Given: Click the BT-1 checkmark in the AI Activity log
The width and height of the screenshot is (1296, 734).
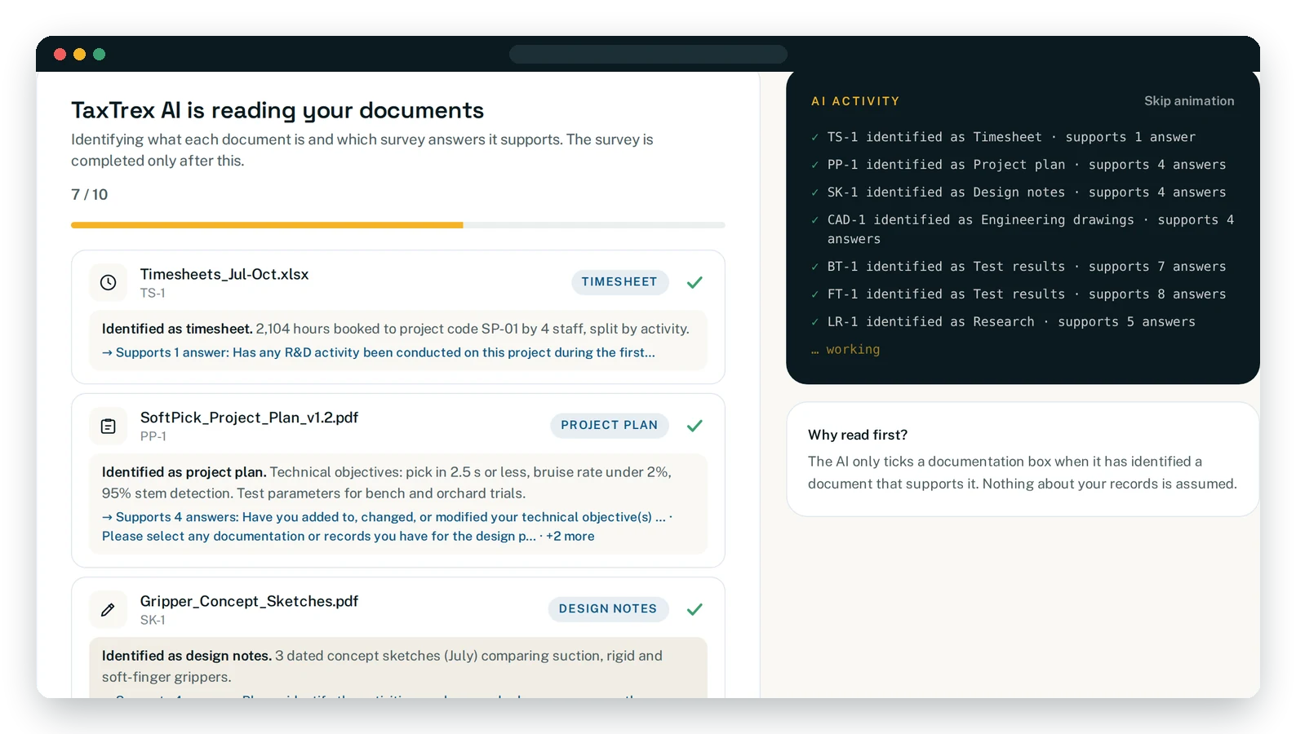Looking at the screenshot, I should tap(814, 267).
